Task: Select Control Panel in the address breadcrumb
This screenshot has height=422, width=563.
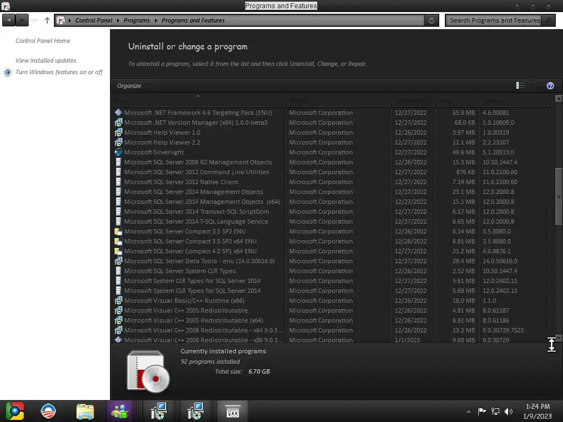Action: [x=93, y=20]
